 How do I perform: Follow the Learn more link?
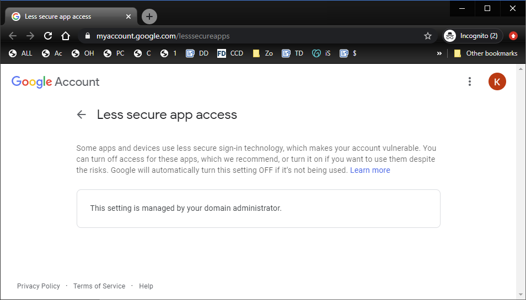tap(370, 170)
